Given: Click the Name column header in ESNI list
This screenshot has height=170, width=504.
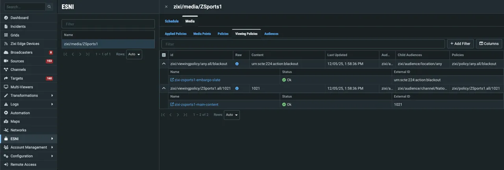Looking at the screenshot, I should point(108,35).
